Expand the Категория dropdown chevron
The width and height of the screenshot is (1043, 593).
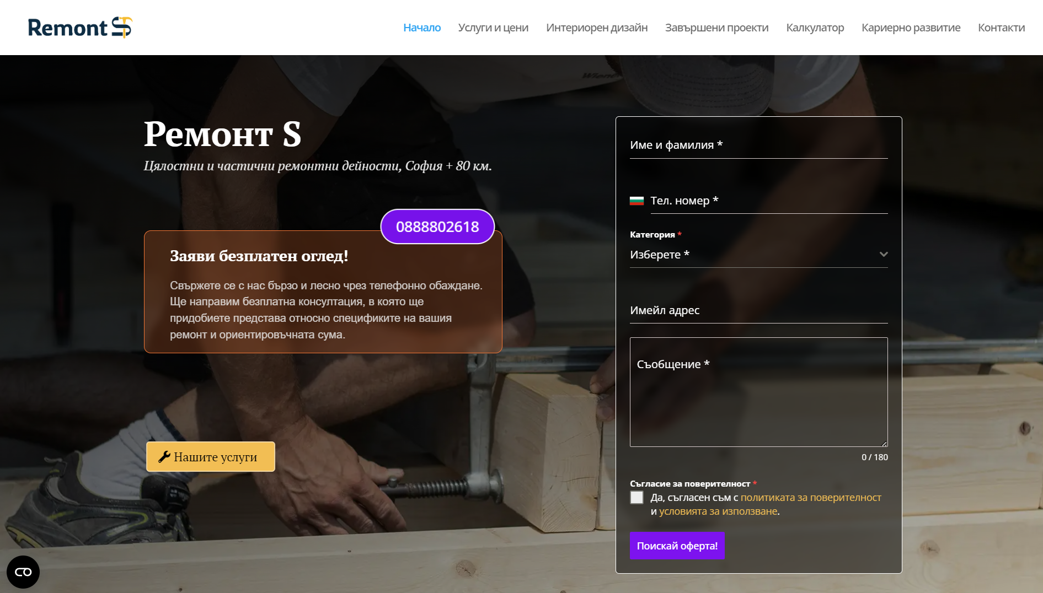[x=884, y=254]
